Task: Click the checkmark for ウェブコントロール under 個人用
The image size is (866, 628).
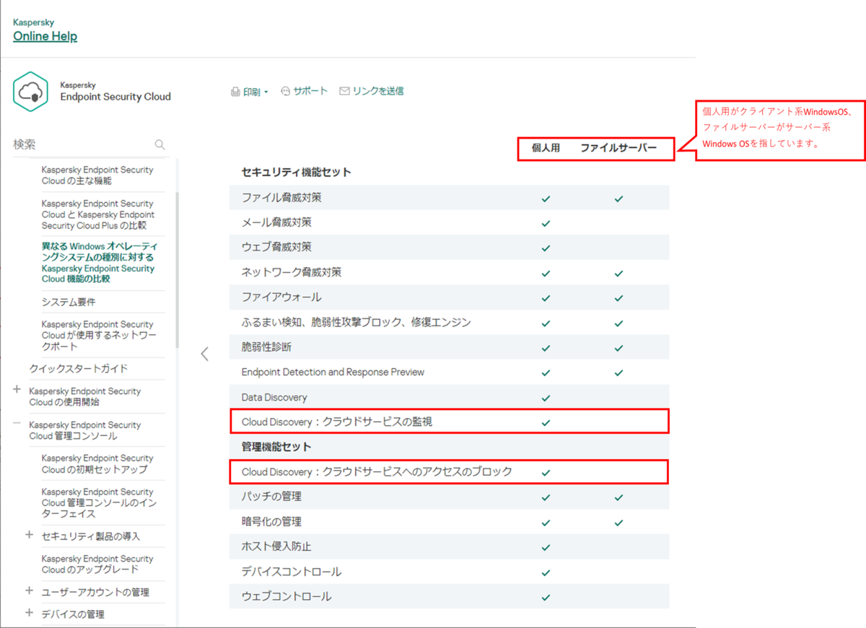Action: point(546,596)
